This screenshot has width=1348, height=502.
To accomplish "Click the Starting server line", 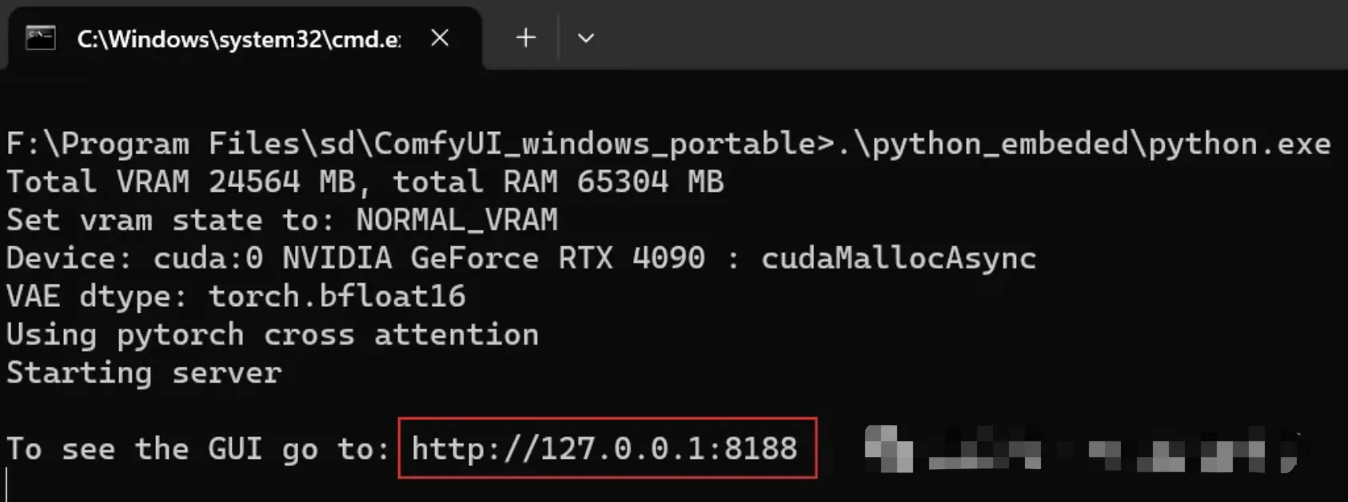I will tap(144, 373).
